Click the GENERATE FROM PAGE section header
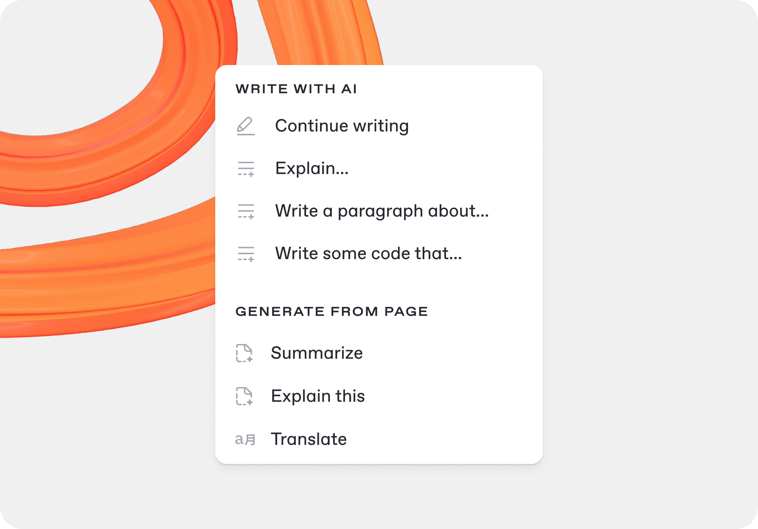758x529 pixels. [332, 311]
